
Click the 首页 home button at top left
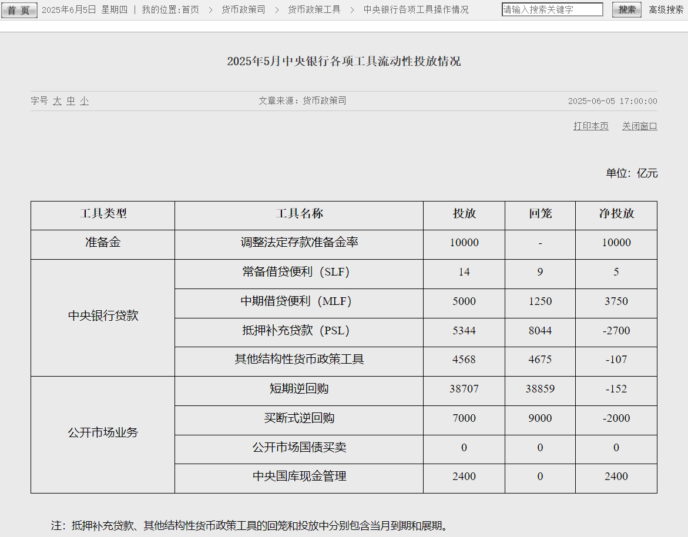coord(19,10)
